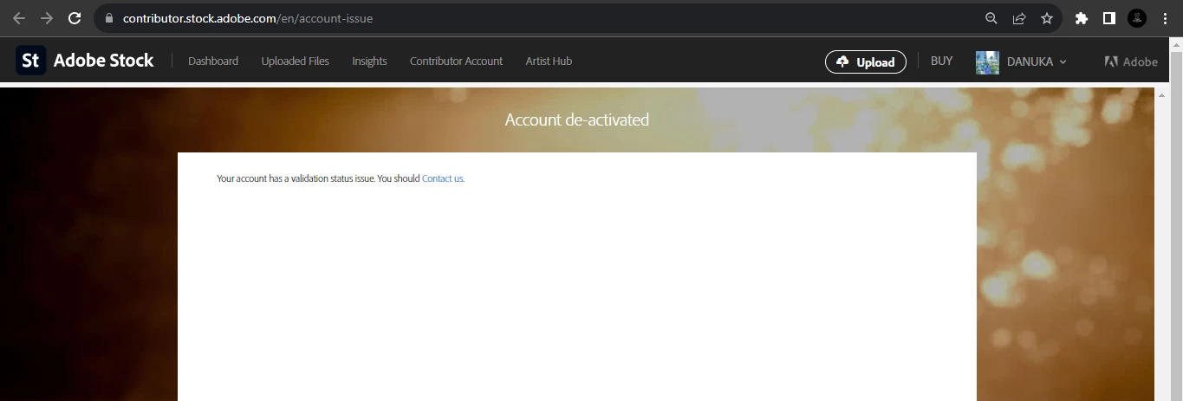Open the Chrome profile avatar
This screenshot has height=401, width=1183.
[1137, 18]
